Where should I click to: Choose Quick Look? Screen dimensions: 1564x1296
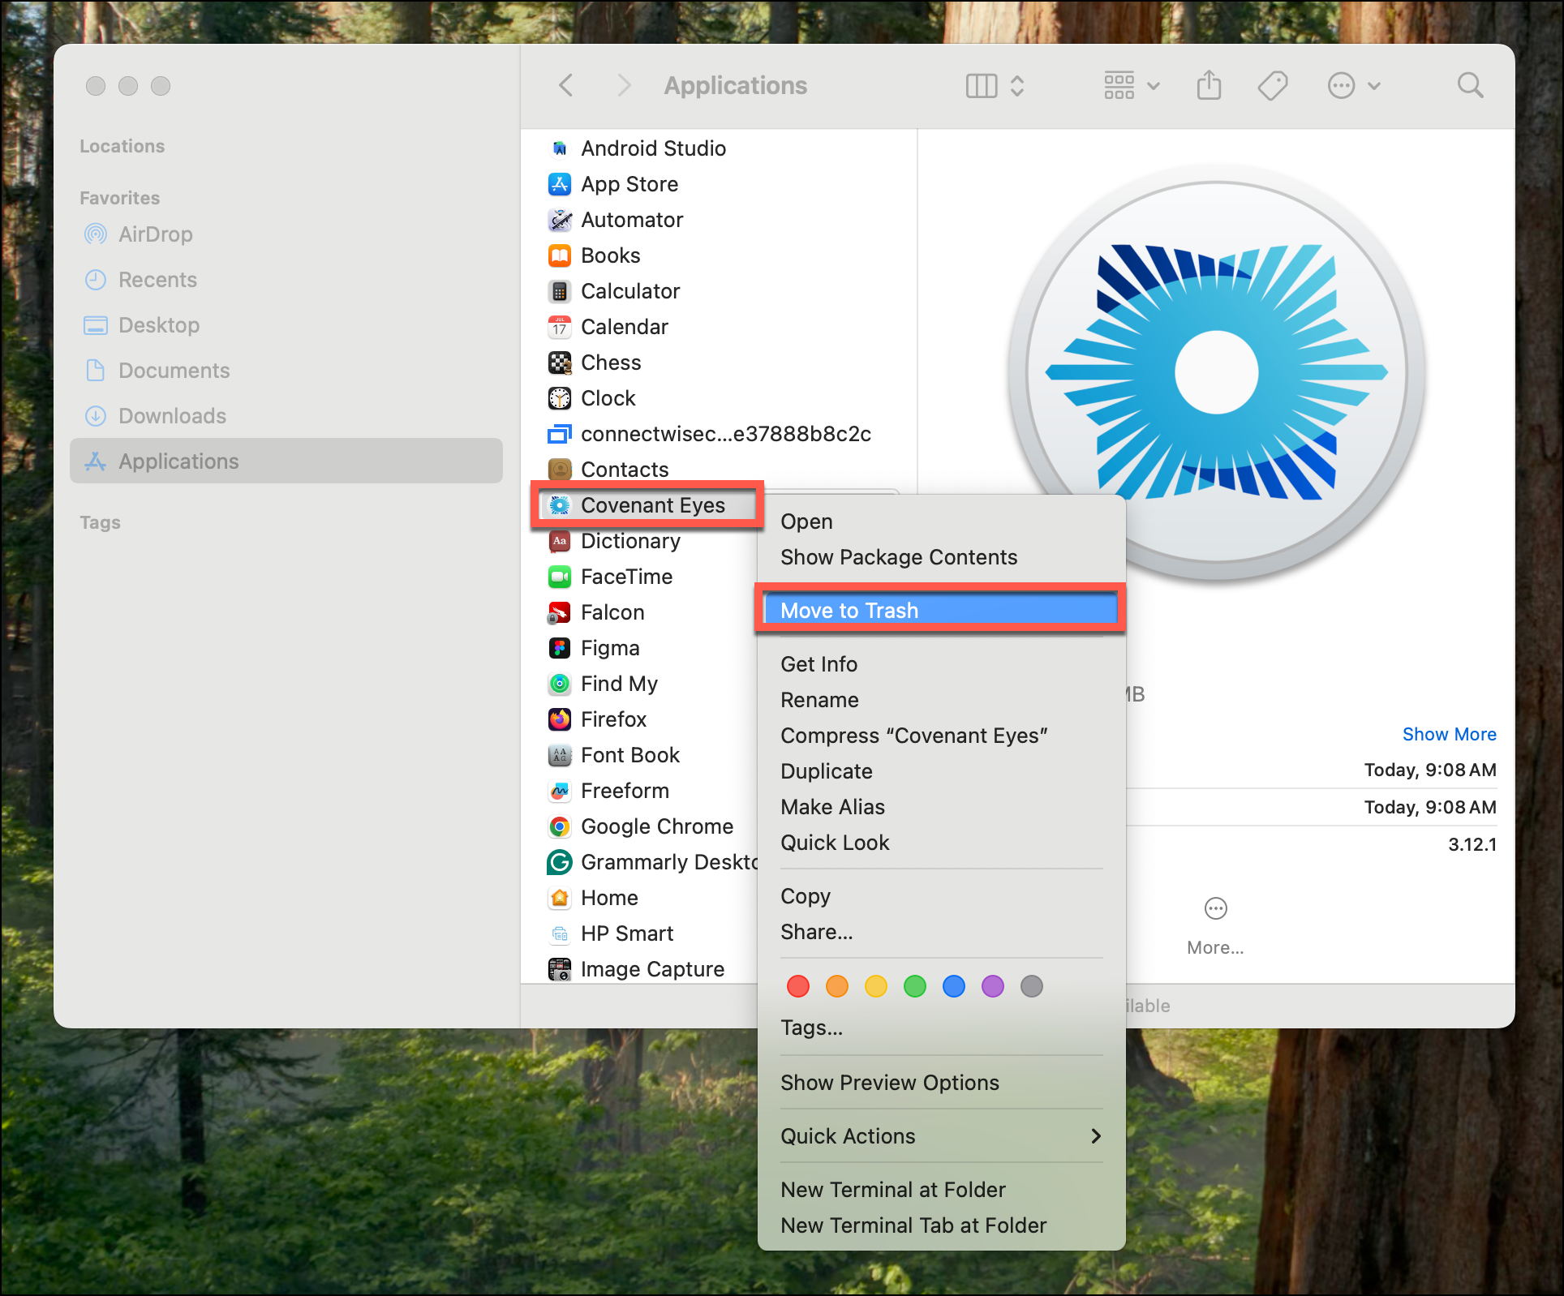[x=941, y=843]
